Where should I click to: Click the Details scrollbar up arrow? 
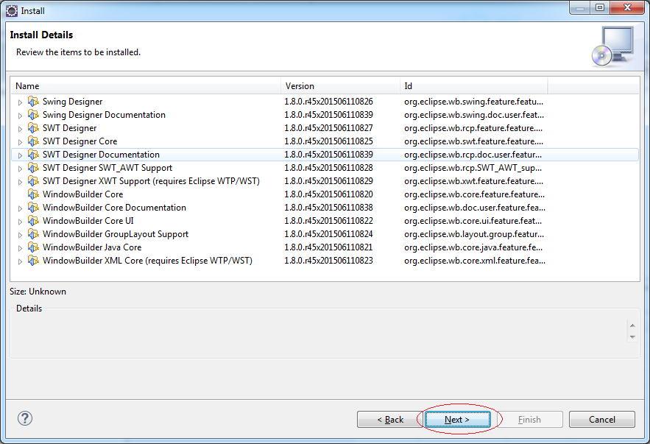coord(632,325)
